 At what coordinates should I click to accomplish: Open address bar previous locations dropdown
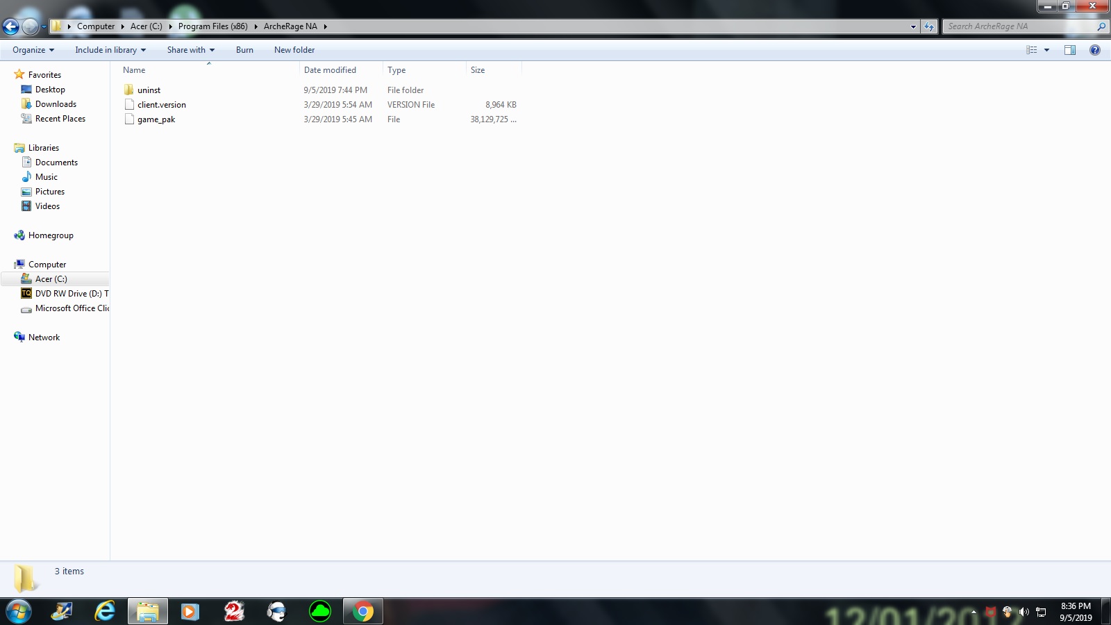tap(913, 26)
